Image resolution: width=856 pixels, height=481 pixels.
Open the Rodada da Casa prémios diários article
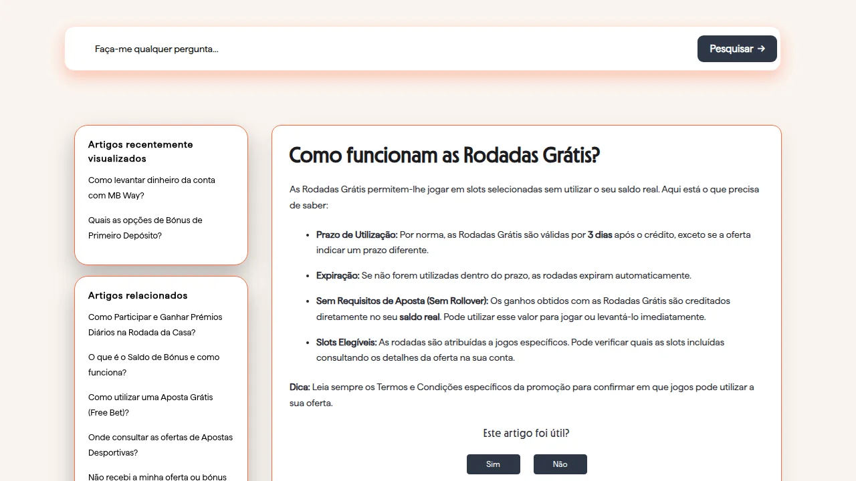coord(155,325)
